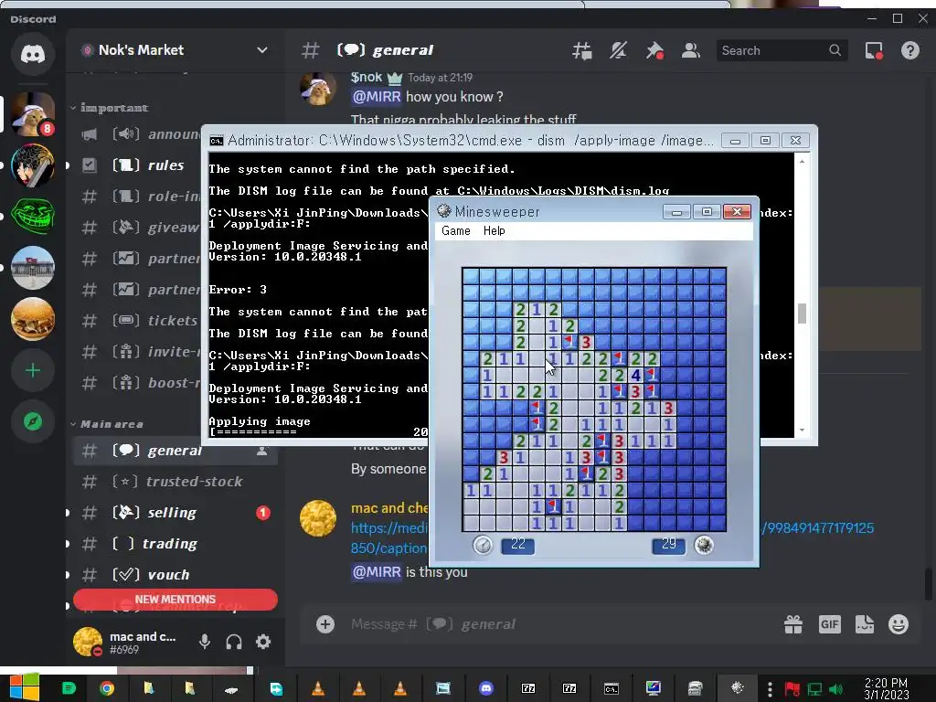Toggle headphones deafen in user panel
The image size is (936, 702).
[x=234, y=642]
